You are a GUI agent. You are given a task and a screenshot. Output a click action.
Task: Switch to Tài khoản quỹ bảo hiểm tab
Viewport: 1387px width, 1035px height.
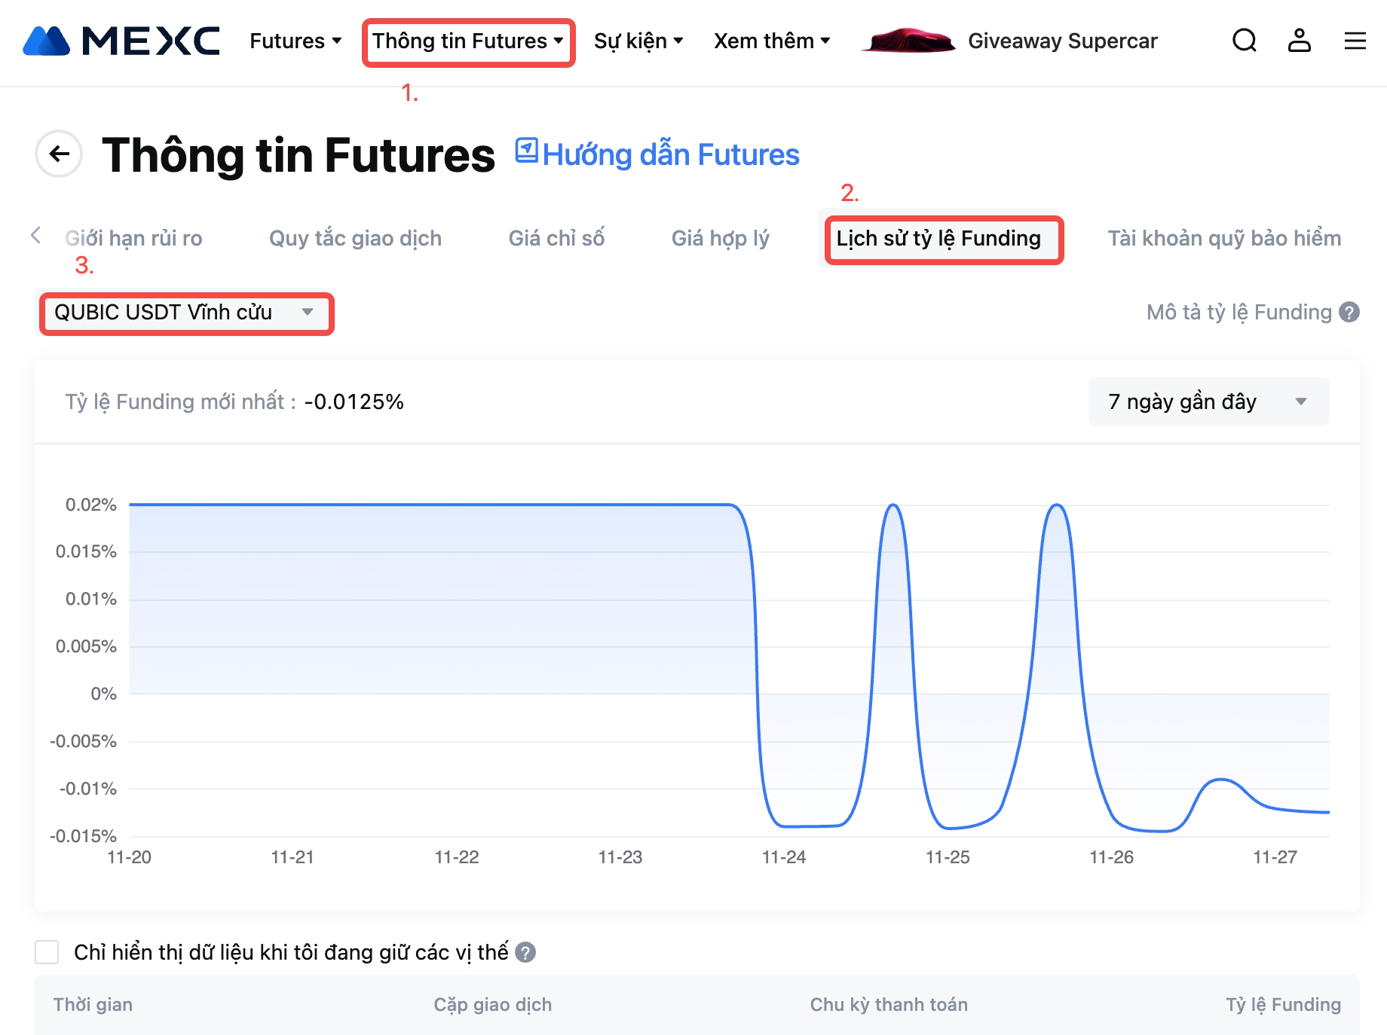click(x=1223, y=238)
